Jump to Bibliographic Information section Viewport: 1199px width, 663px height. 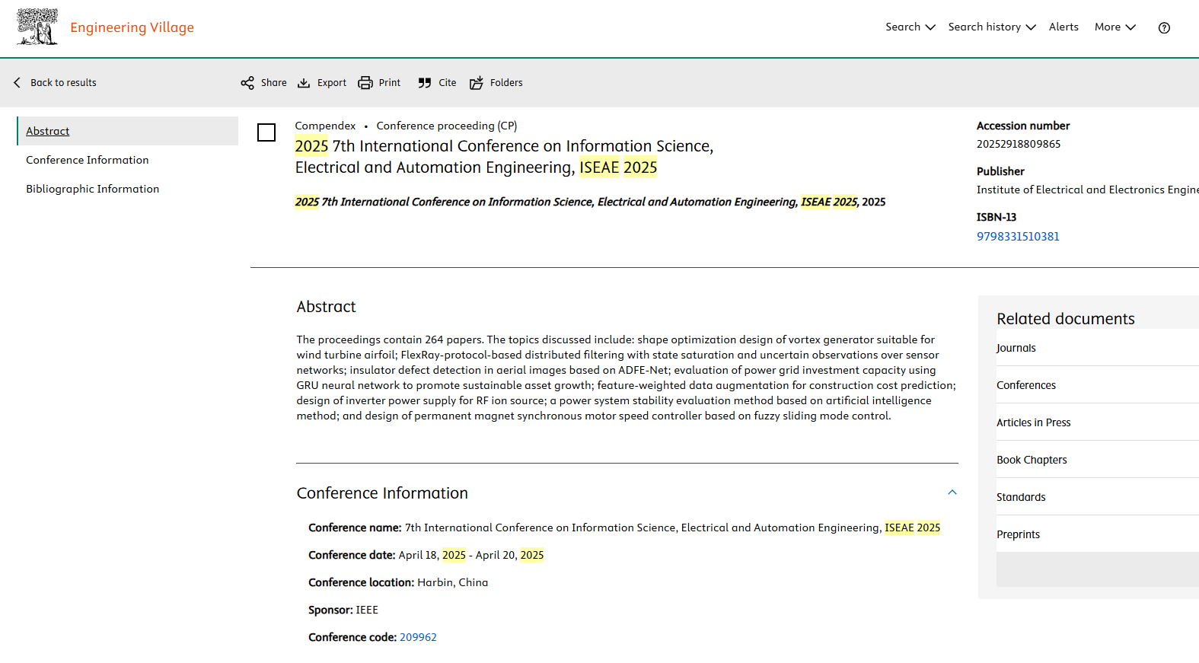(92, 189)
